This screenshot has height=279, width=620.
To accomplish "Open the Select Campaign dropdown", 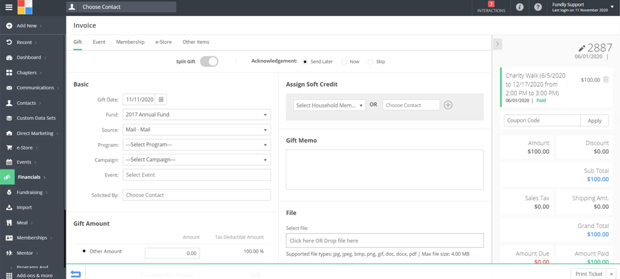I will coord(197,160).
